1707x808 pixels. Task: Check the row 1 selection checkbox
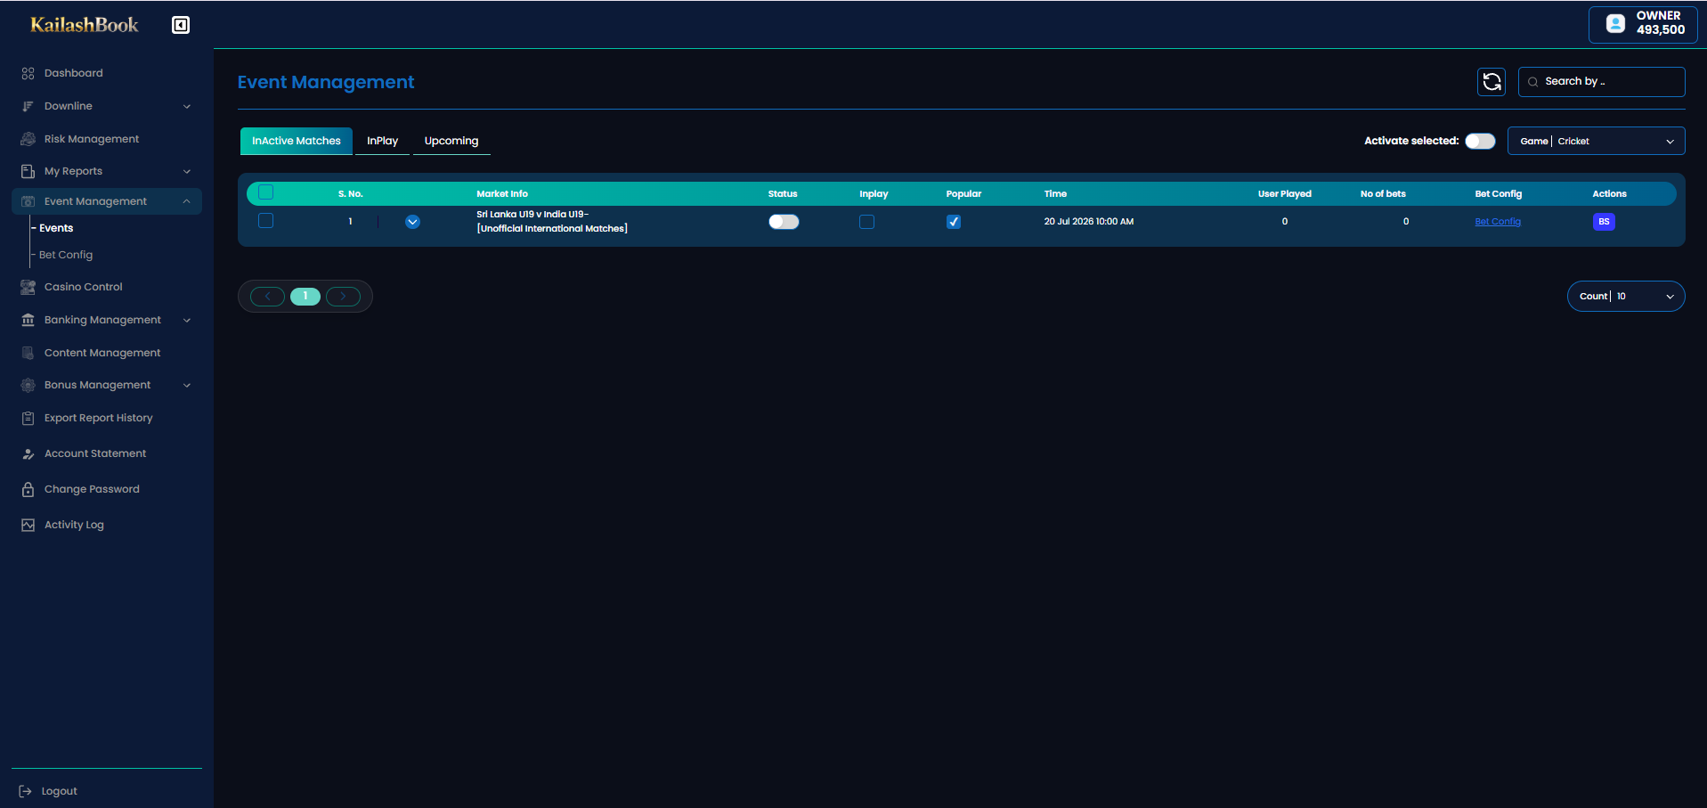click(x=265, y=221)
